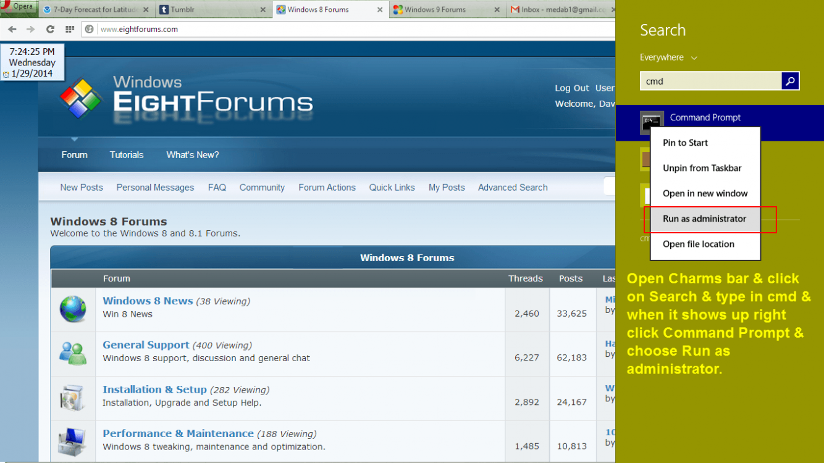Click the site info globe icon in address bar
Screen dimensions: 824x463
click(x=90, y=29)
